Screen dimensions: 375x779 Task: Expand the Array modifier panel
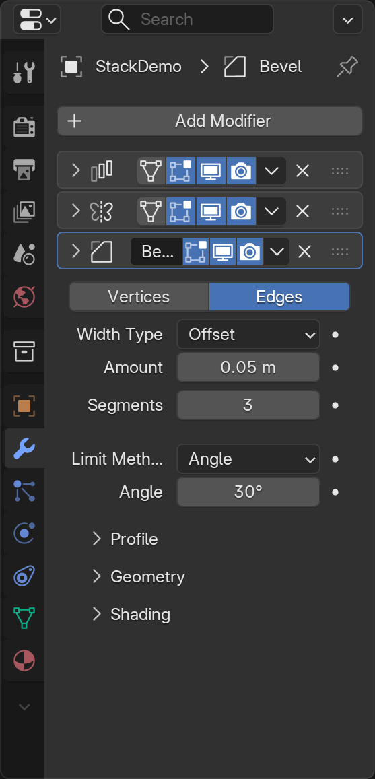pyautogui.click(x=75, y=170)
